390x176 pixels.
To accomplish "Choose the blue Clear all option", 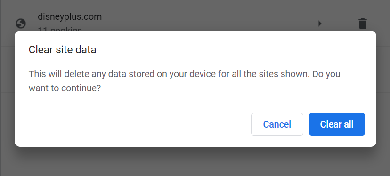I will click(337, 124).
